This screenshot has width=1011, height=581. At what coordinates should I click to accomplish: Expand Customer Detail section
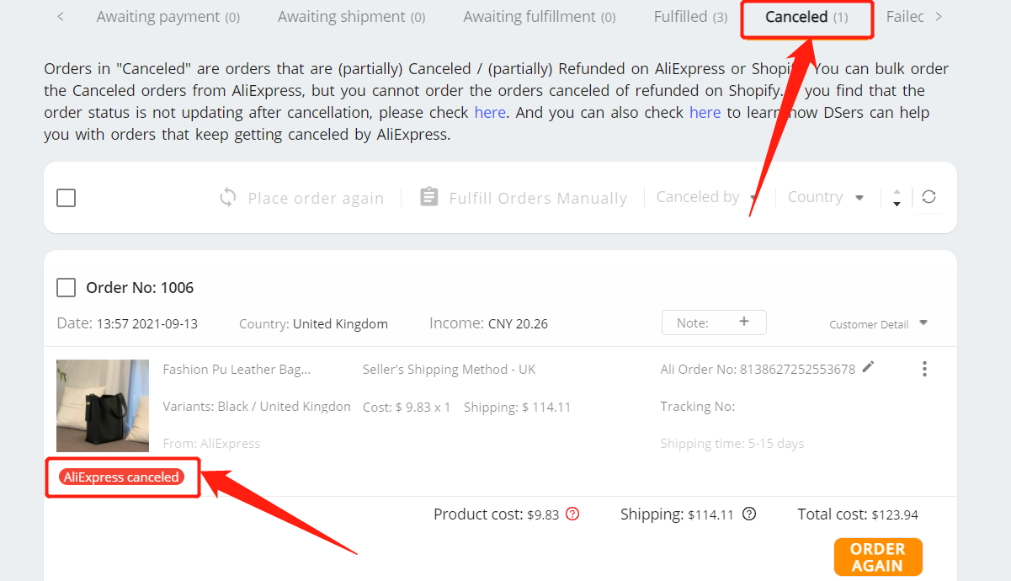tap(878, 324)
